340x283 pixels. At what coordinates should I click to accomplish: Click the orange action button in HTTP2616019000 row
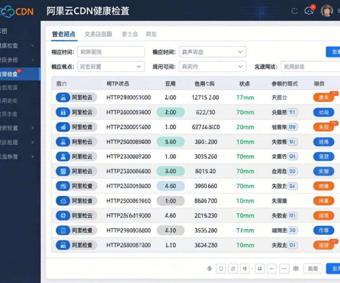point(324,216)
